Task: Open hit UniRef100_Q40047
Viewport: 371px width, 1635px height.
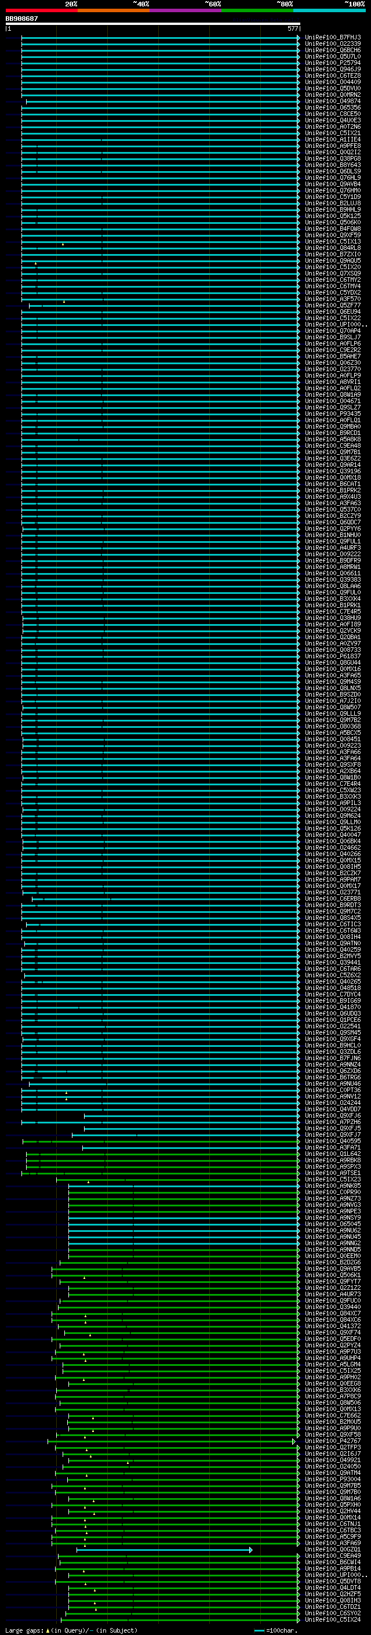Action: click(x=332, y=835)
